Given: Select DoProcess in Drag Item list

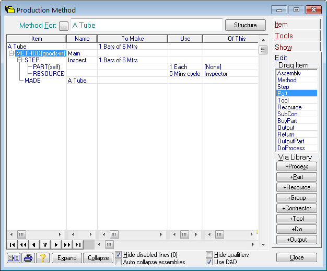Looking at the screenshot, I should coord(297,148).
